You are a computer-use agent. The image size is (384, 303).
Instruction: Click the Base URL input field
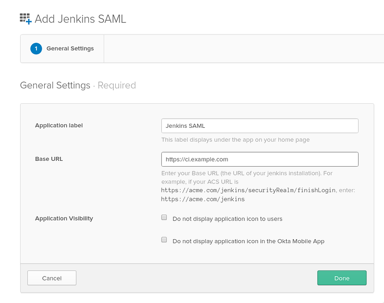(x=260, y=159)
